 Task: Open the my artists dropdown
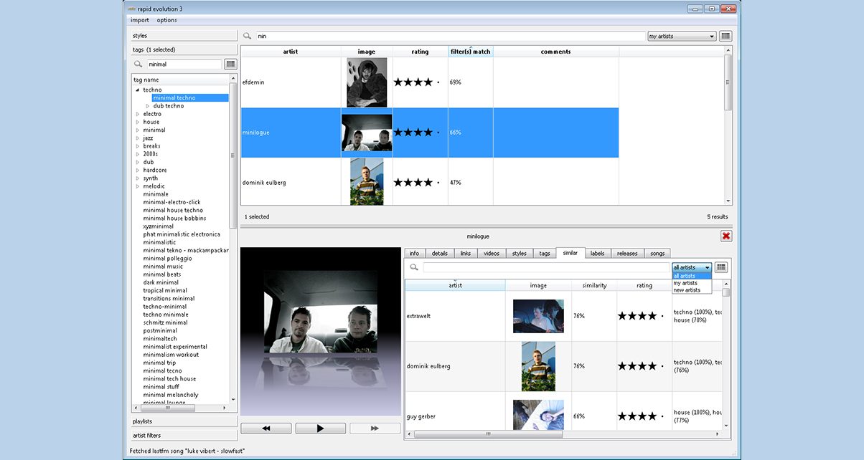click(x=681, y=36)
